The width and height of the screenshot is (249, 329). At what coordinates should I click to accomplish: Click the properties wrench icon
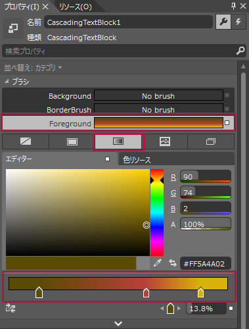click(x=223, y=22)
